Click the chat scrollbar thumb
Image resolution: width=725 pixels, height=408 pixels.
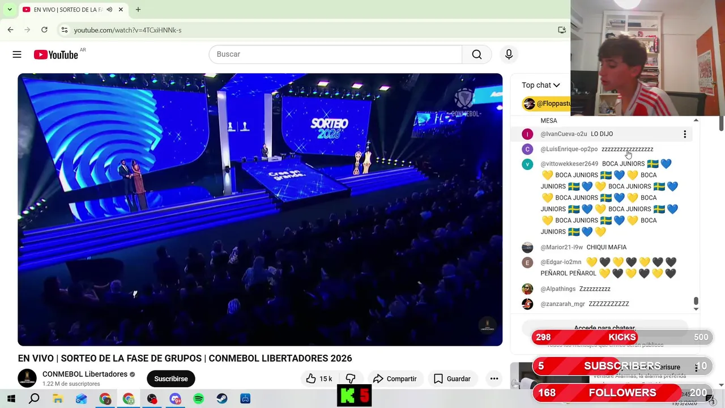point(696,301)
